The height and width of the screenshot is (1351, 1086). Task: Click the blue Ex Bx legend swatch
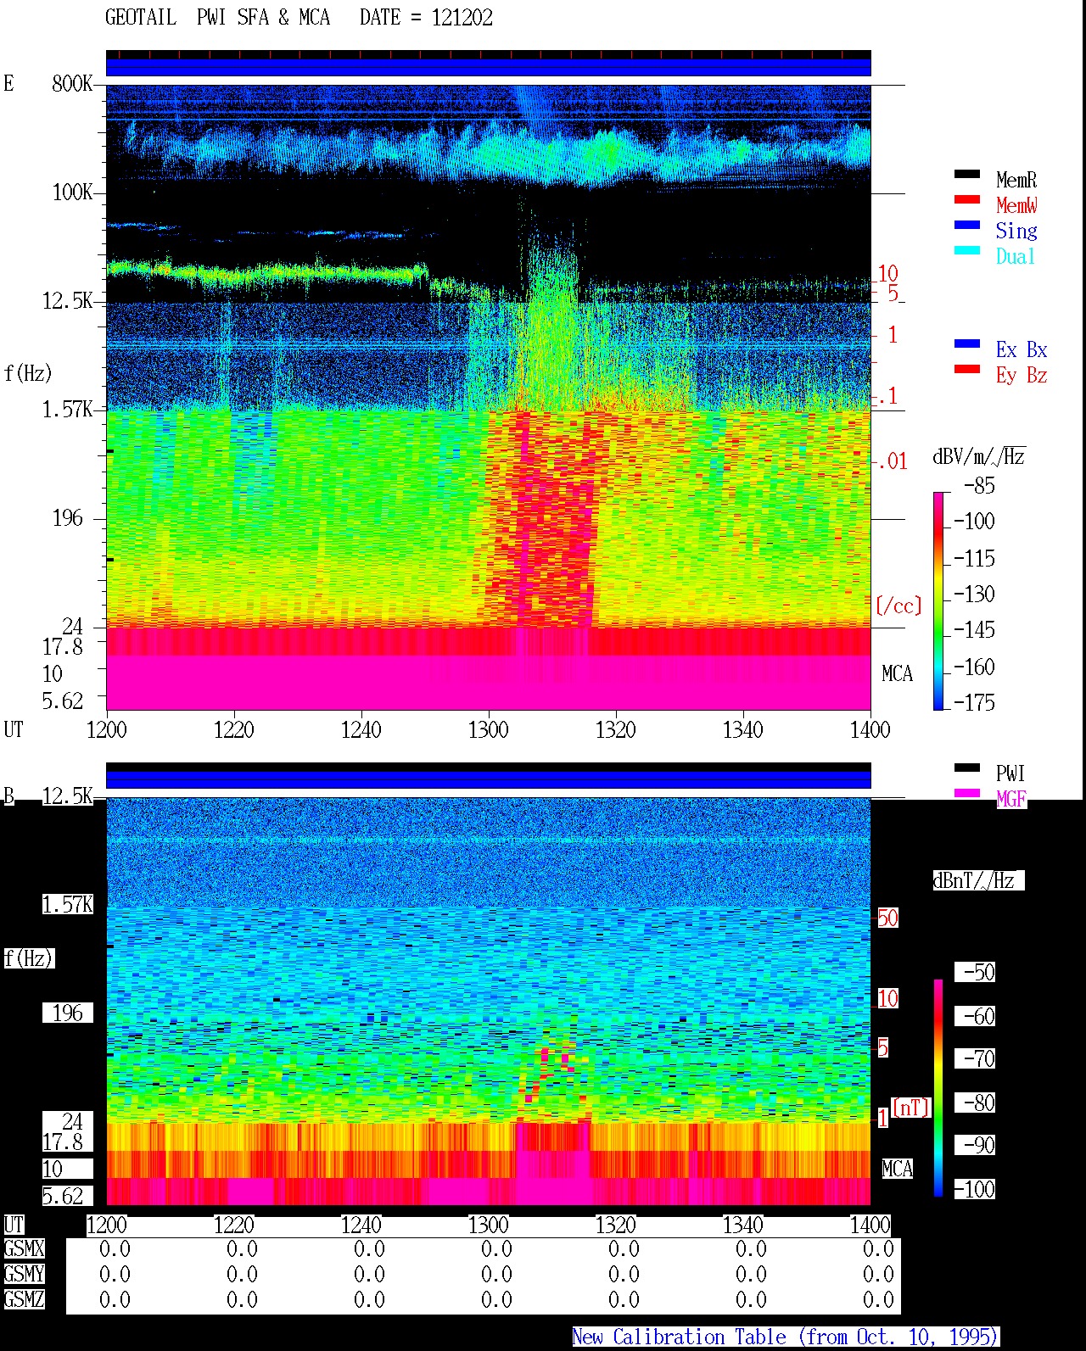967,343
